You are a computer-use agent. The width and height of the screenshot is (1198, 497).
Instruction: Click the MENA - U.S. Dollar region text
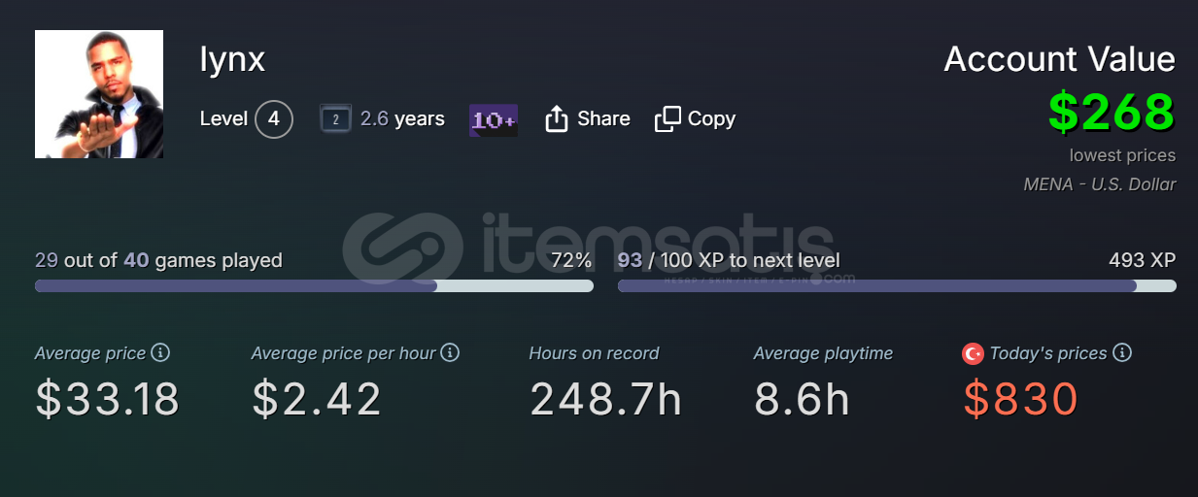(1099, 184)
